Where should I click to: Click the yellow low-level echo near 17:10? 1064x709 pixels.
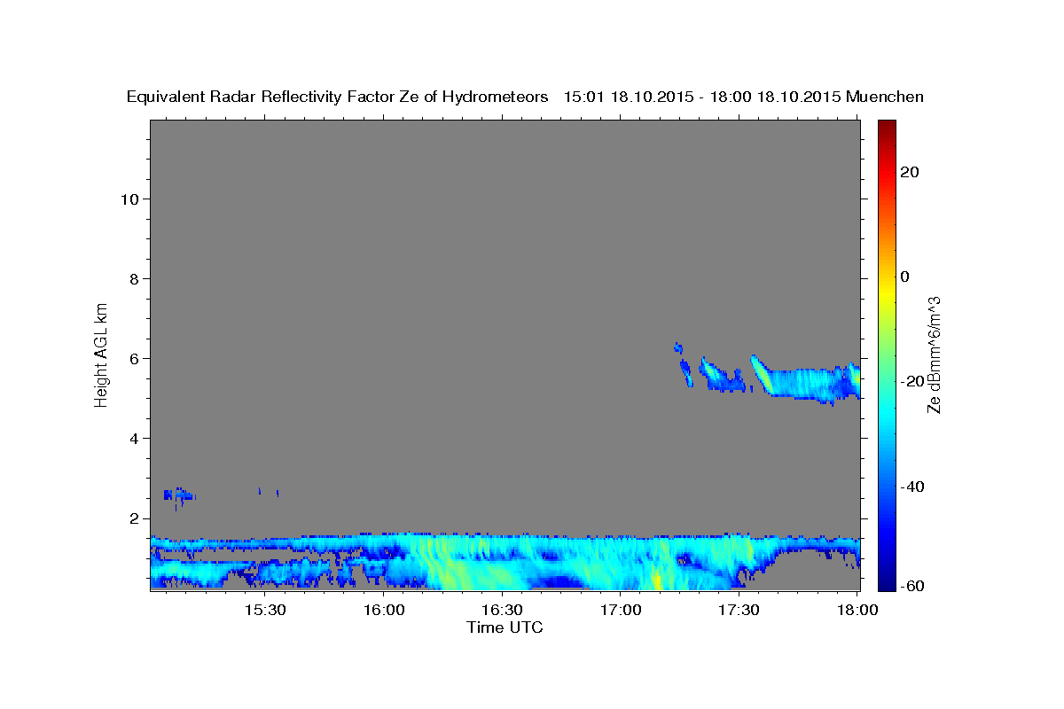[x=657, y=580]
